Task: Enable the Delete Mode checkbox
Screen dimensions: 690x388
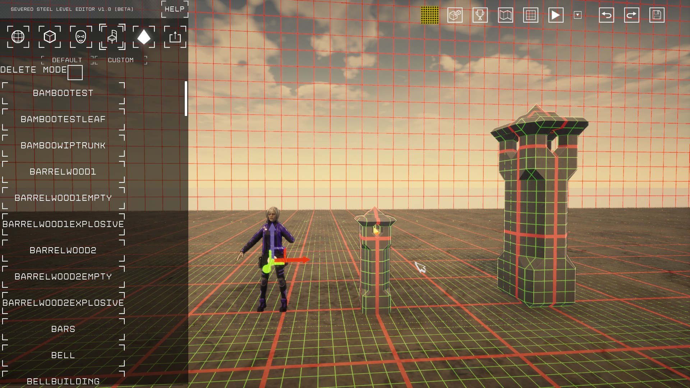Action: click(x=75, y=73)
